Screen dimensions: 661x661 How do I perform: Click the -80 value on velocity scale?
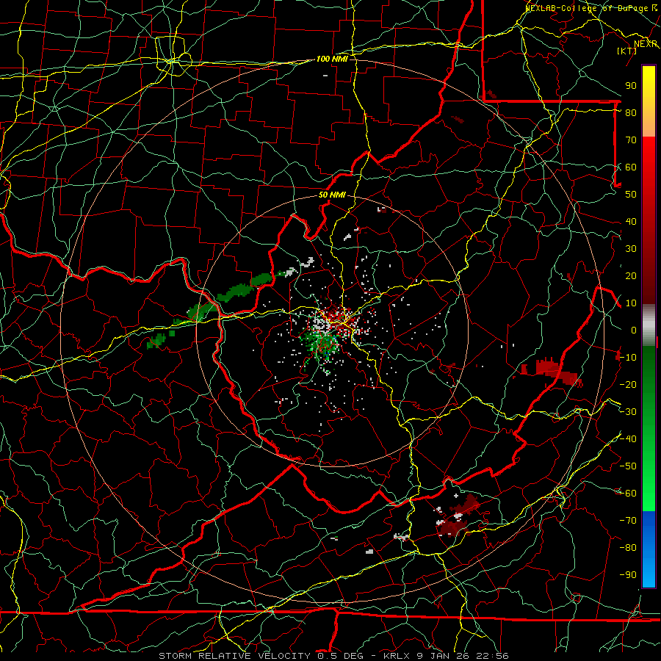tap(628, 548)
